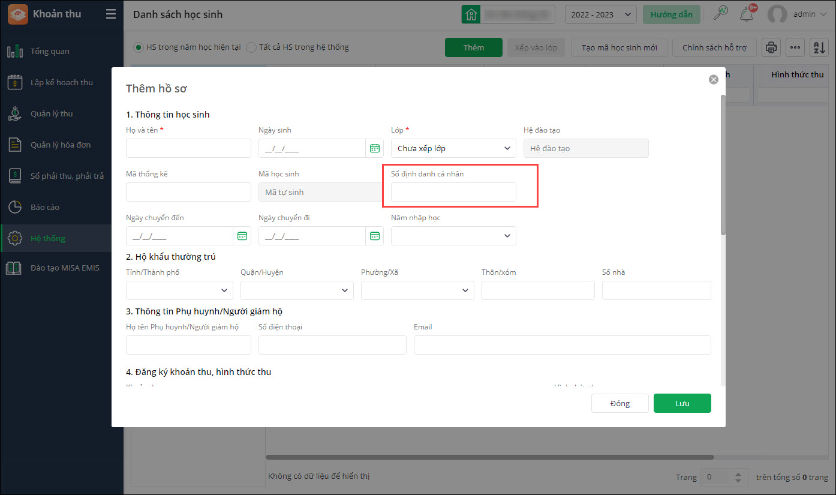This screenshot has width=836, height=495.
Task: Open the printer icon in the toolbar
Action: tap(771, 47)
